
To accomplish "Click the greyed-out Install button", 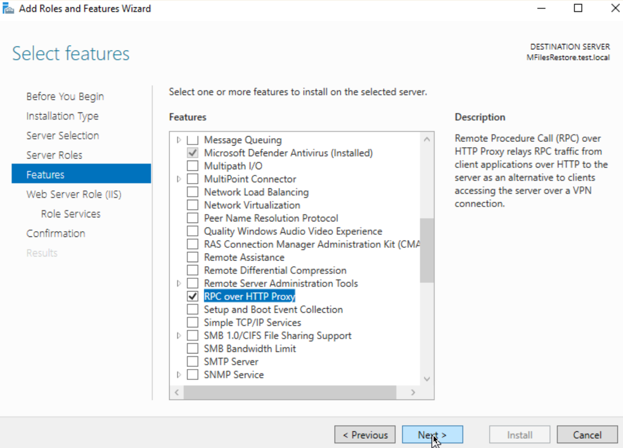I will click(x=519, y=435).
